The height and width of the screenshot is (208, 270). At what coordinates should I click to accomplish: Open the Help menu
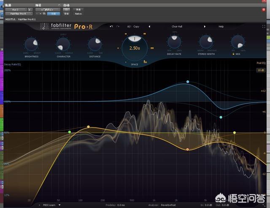(221, 27)
